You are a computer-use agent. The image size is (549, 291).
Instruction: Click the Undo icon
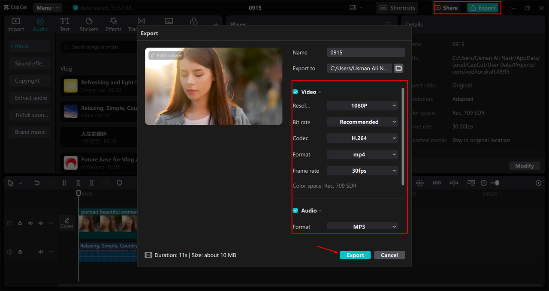click(x=36, y=183)
